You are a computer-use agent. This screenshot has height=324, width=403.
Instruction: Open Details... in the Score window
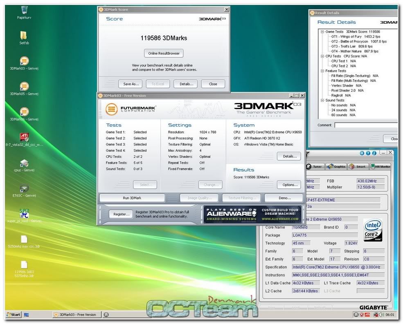tap(186, 84)
